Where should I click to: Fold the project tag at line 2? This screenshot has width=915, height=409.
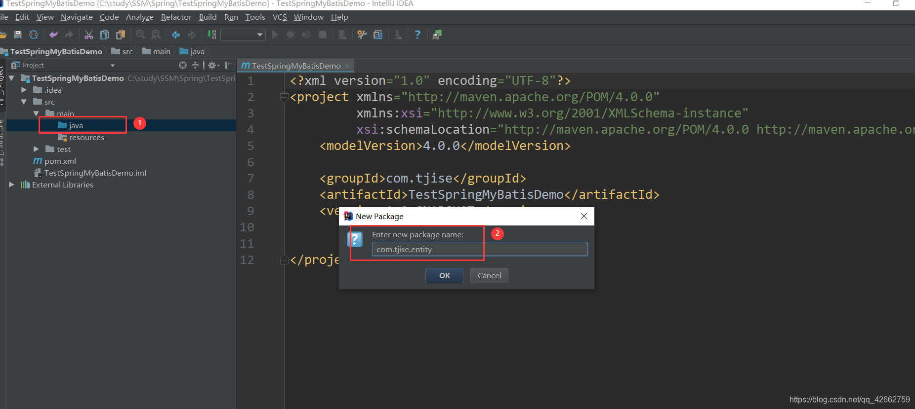tap(284, 97)
